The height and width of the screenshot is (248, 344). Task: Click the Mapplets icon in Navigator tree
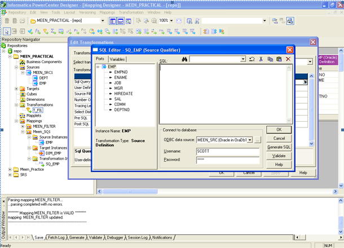[23, 116]
